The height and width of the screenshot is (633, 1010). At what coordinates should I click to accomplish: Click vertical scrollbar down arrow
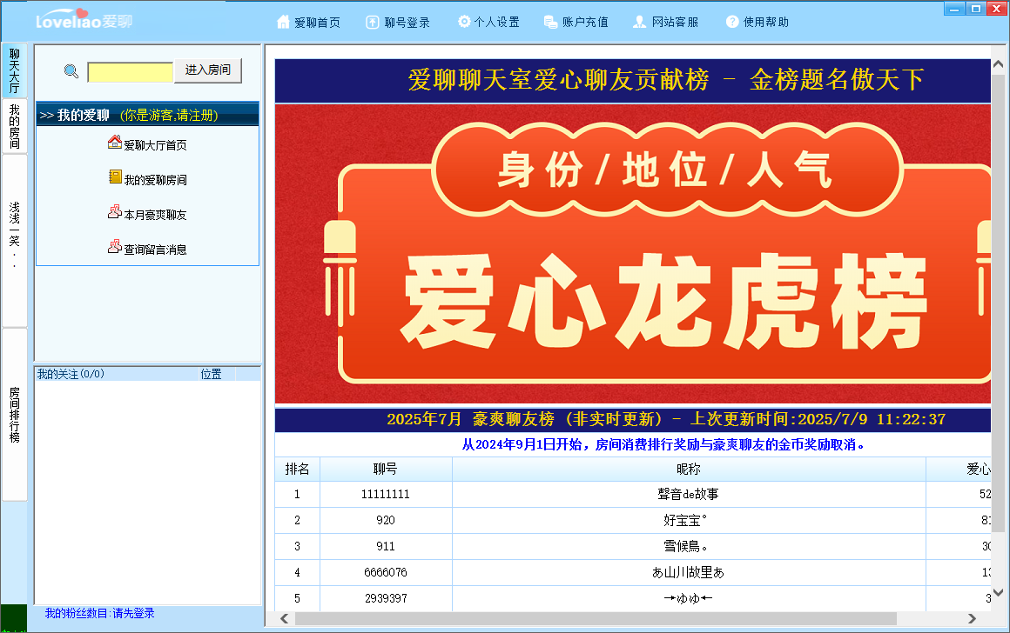[998, 592]
